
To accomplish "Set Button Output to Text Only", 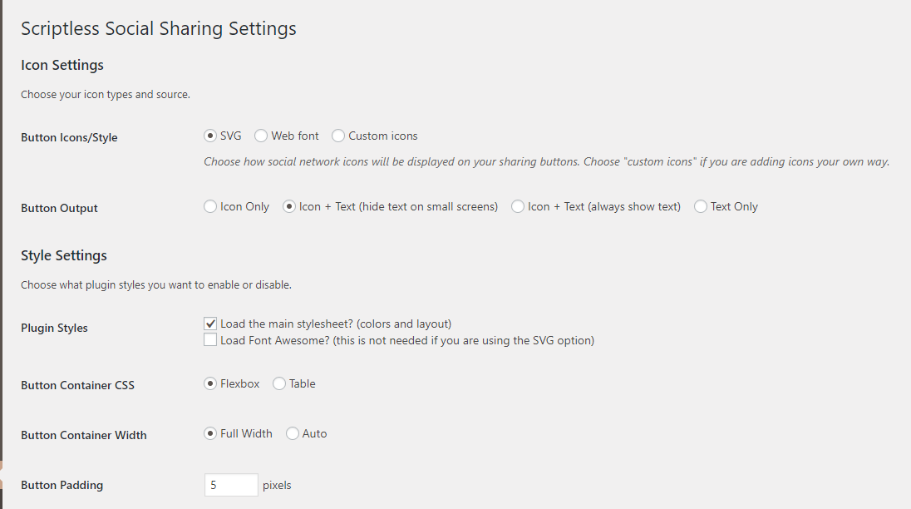I will pos(701,207).
